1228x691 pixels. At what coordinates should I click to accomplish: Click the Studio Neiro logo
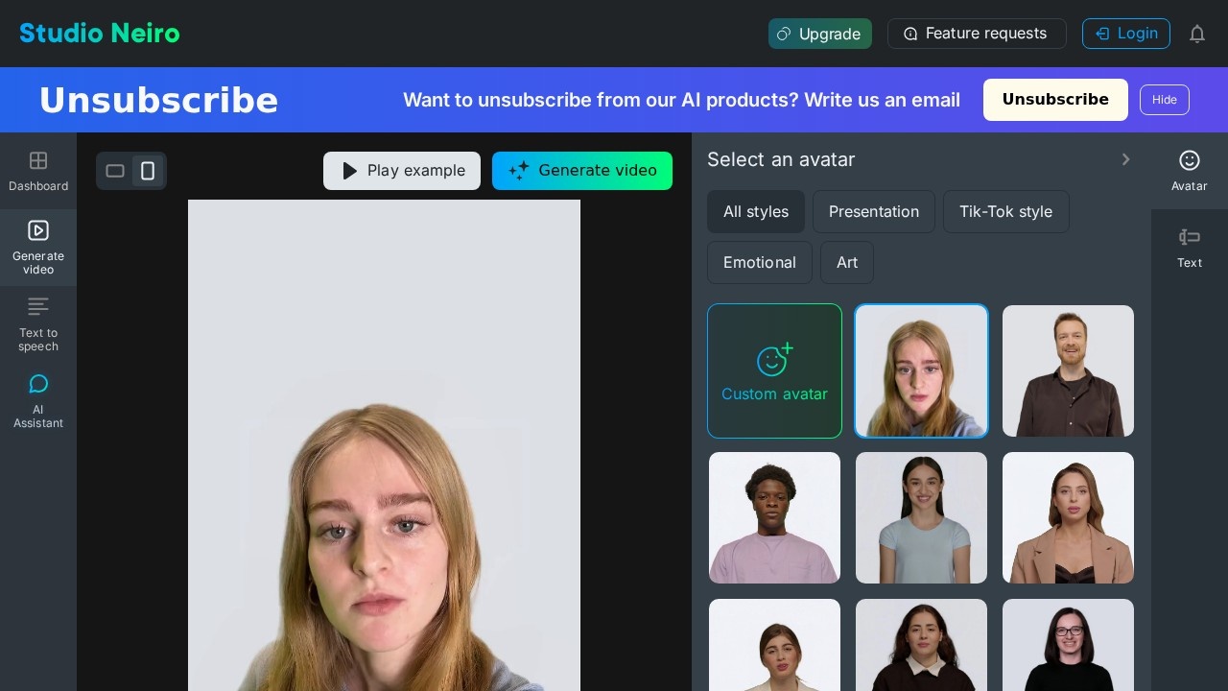(x=100, y=34)
